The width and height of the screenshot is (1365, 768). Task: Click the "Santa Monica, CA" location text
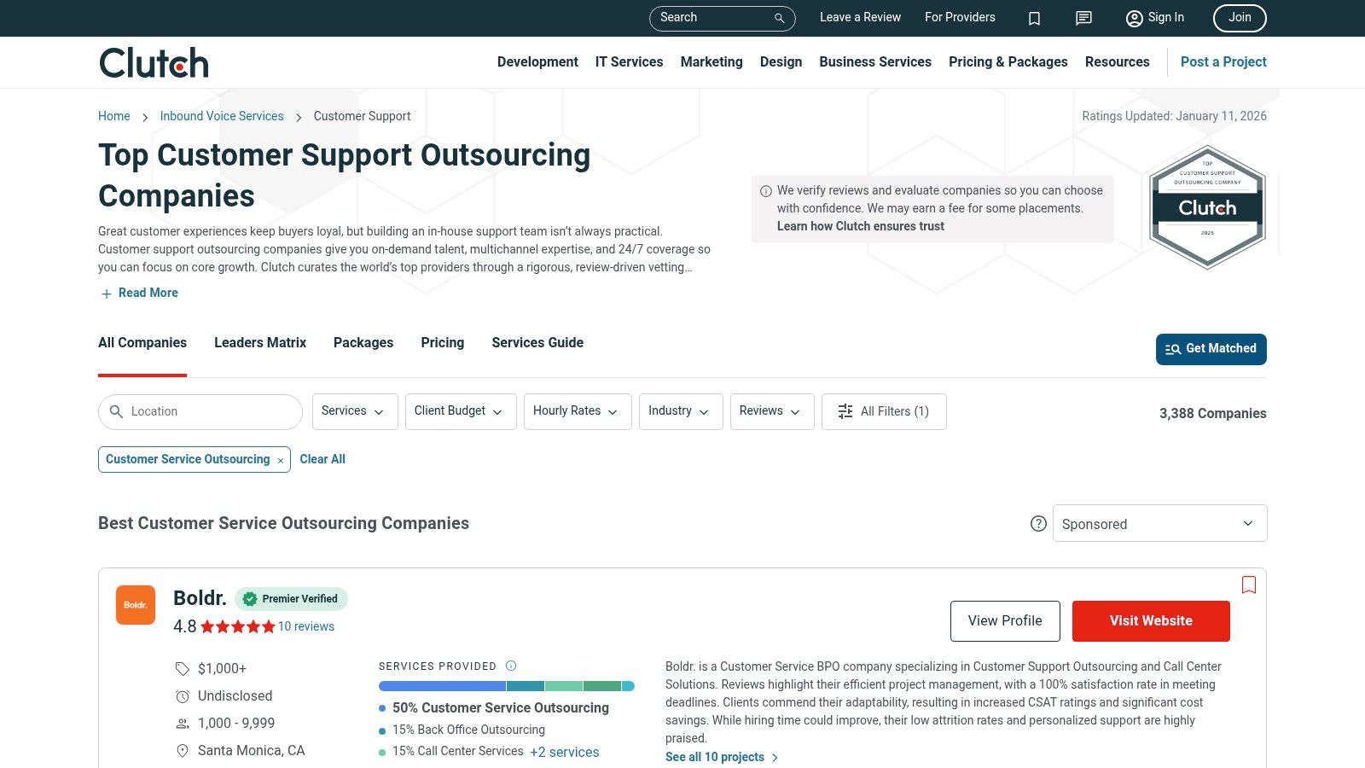click(251, 750)
